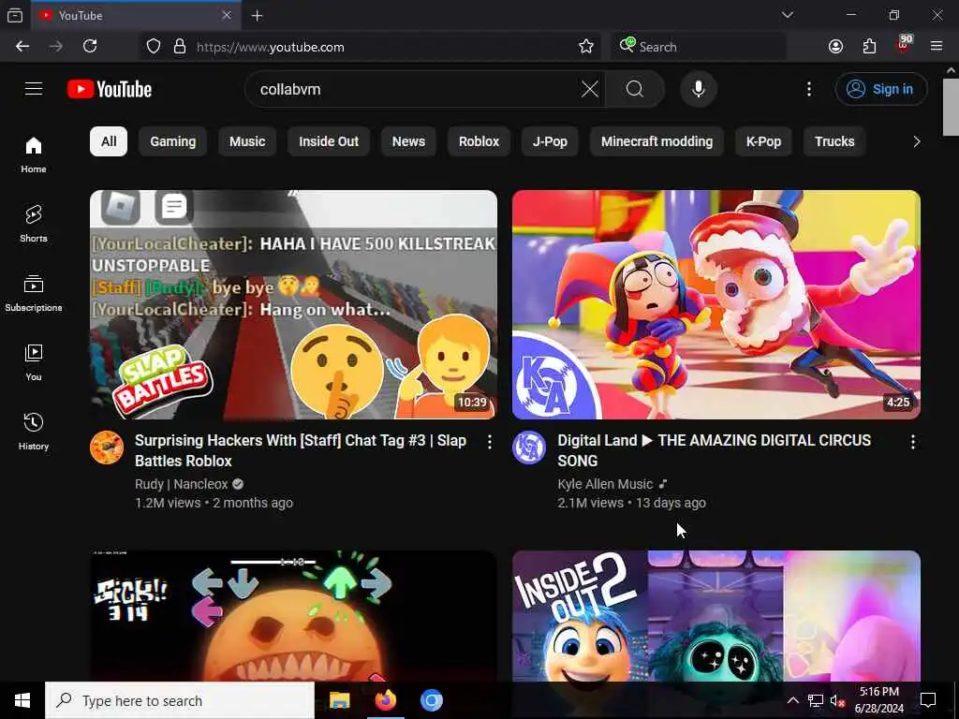Clear the search query with the X icon
The image size is (959, 719).
point(590,89)
